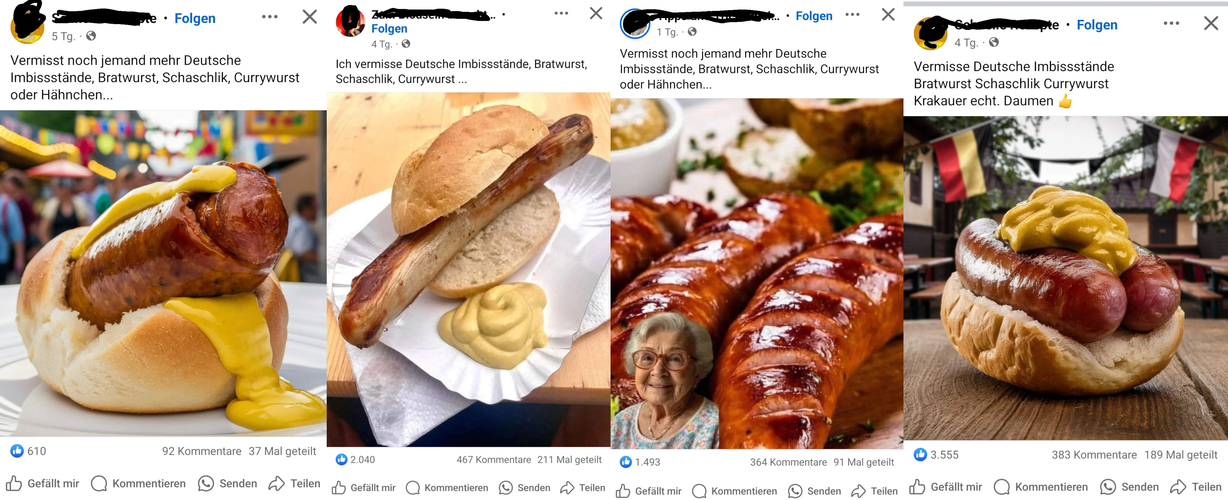Open three-dots menu on the 3.555-likes post
This screenshot has width=1228, height=500.
click(x=1171, y=23)
